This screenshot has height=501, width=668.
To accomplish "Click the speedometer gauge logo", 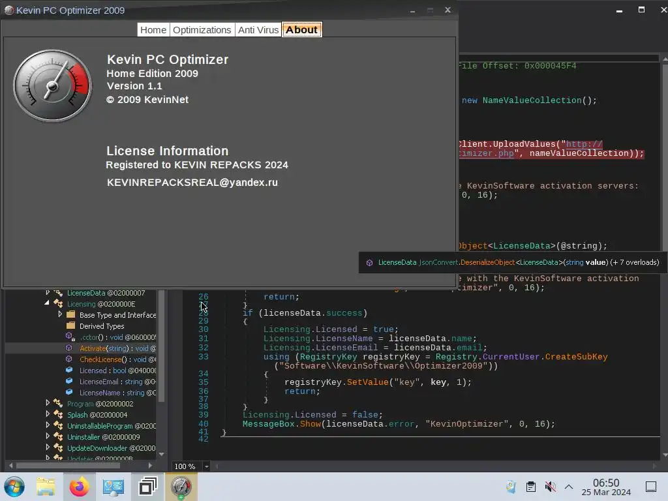I will 52,85.
